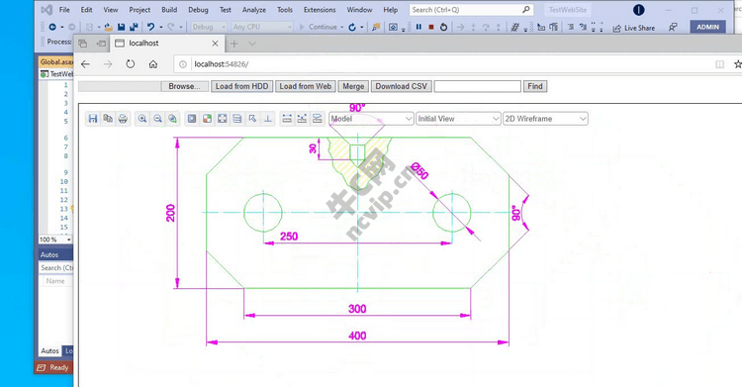Open the layers stack icon in viewer toolbar
Screen dimensions: 742x387
(237, 119)
